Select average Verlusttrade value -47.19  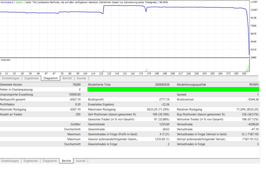click(254, 129)
